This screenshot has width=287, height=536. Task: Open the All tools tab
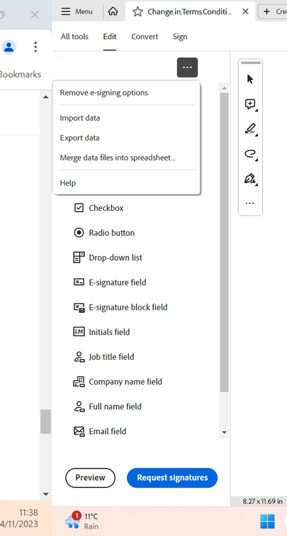click(74, 37)
